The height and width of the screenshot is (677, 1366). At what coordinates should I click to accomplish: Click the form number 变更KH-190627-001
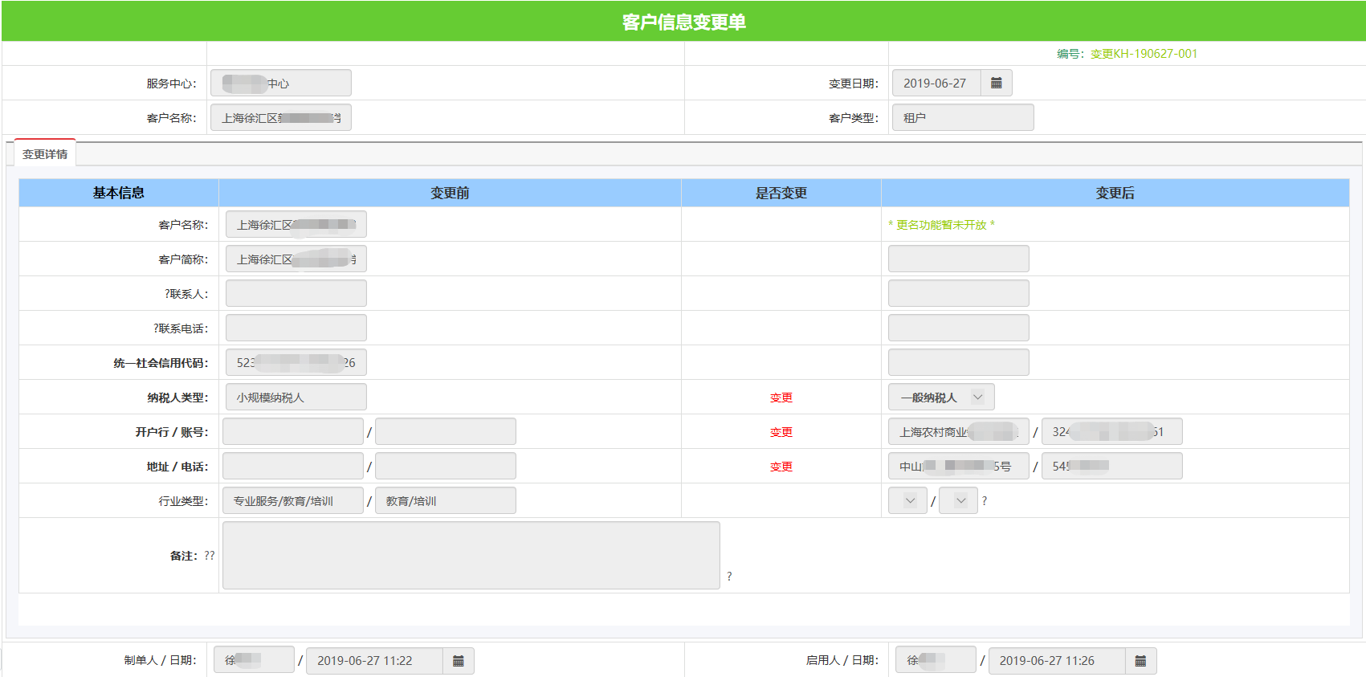(1144, 54)
